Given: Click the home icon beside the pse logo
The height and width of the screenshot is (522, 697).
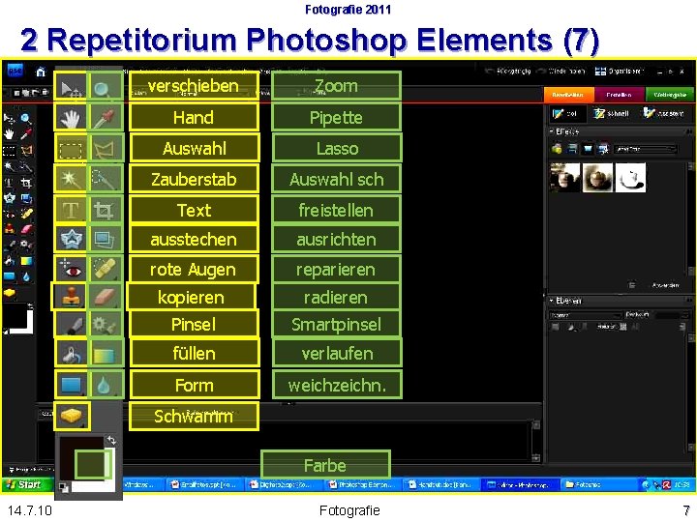Looking at the screenshot, I should click(x=41, y=72).
